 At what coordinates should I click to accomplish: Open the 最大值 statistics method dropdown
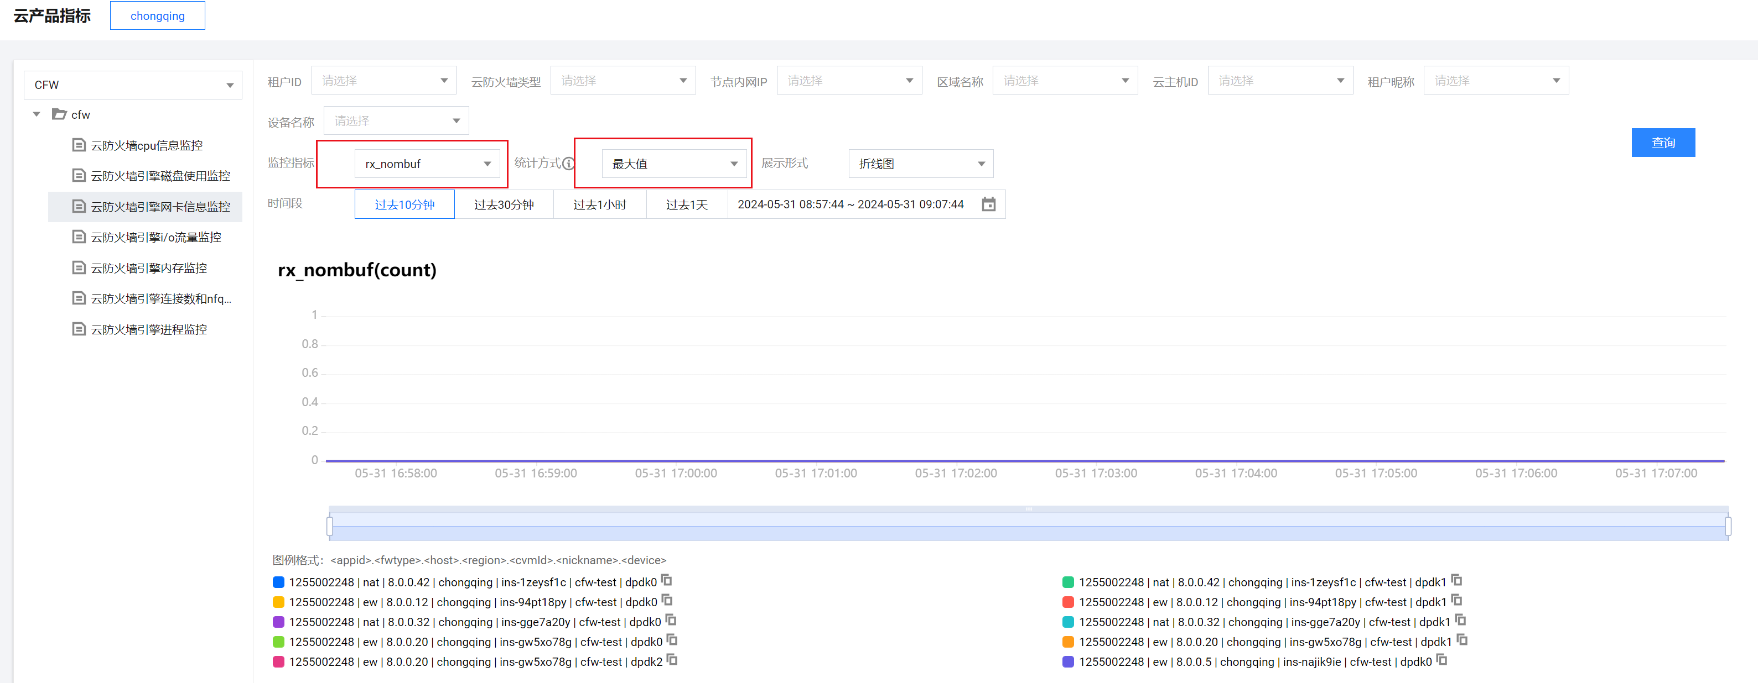(673, 164)
